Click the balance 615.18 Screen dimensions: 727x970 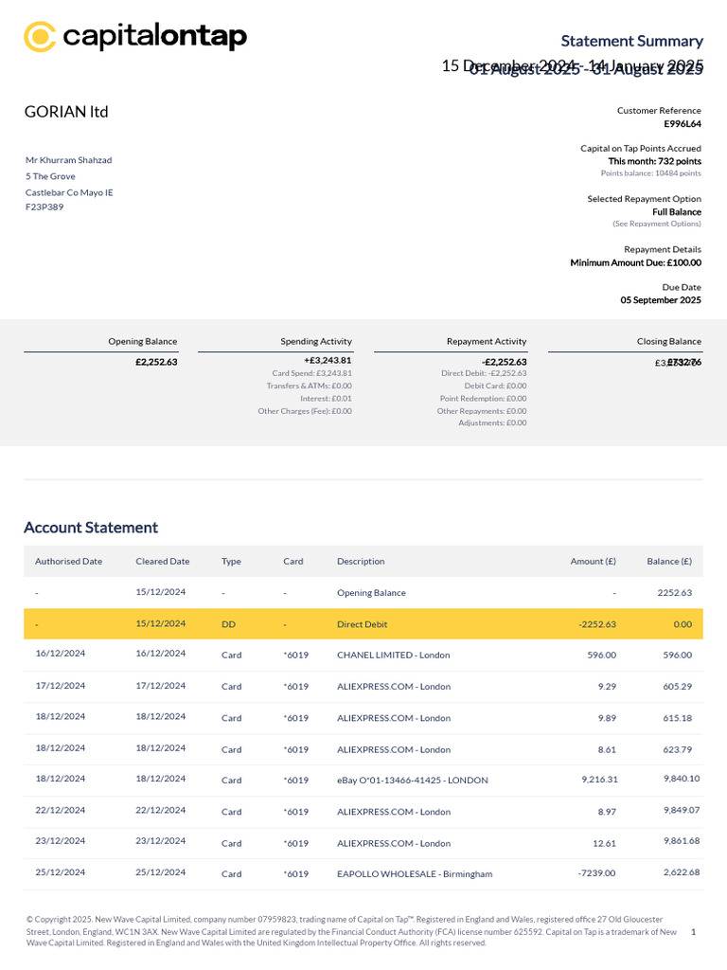point(678,718)
